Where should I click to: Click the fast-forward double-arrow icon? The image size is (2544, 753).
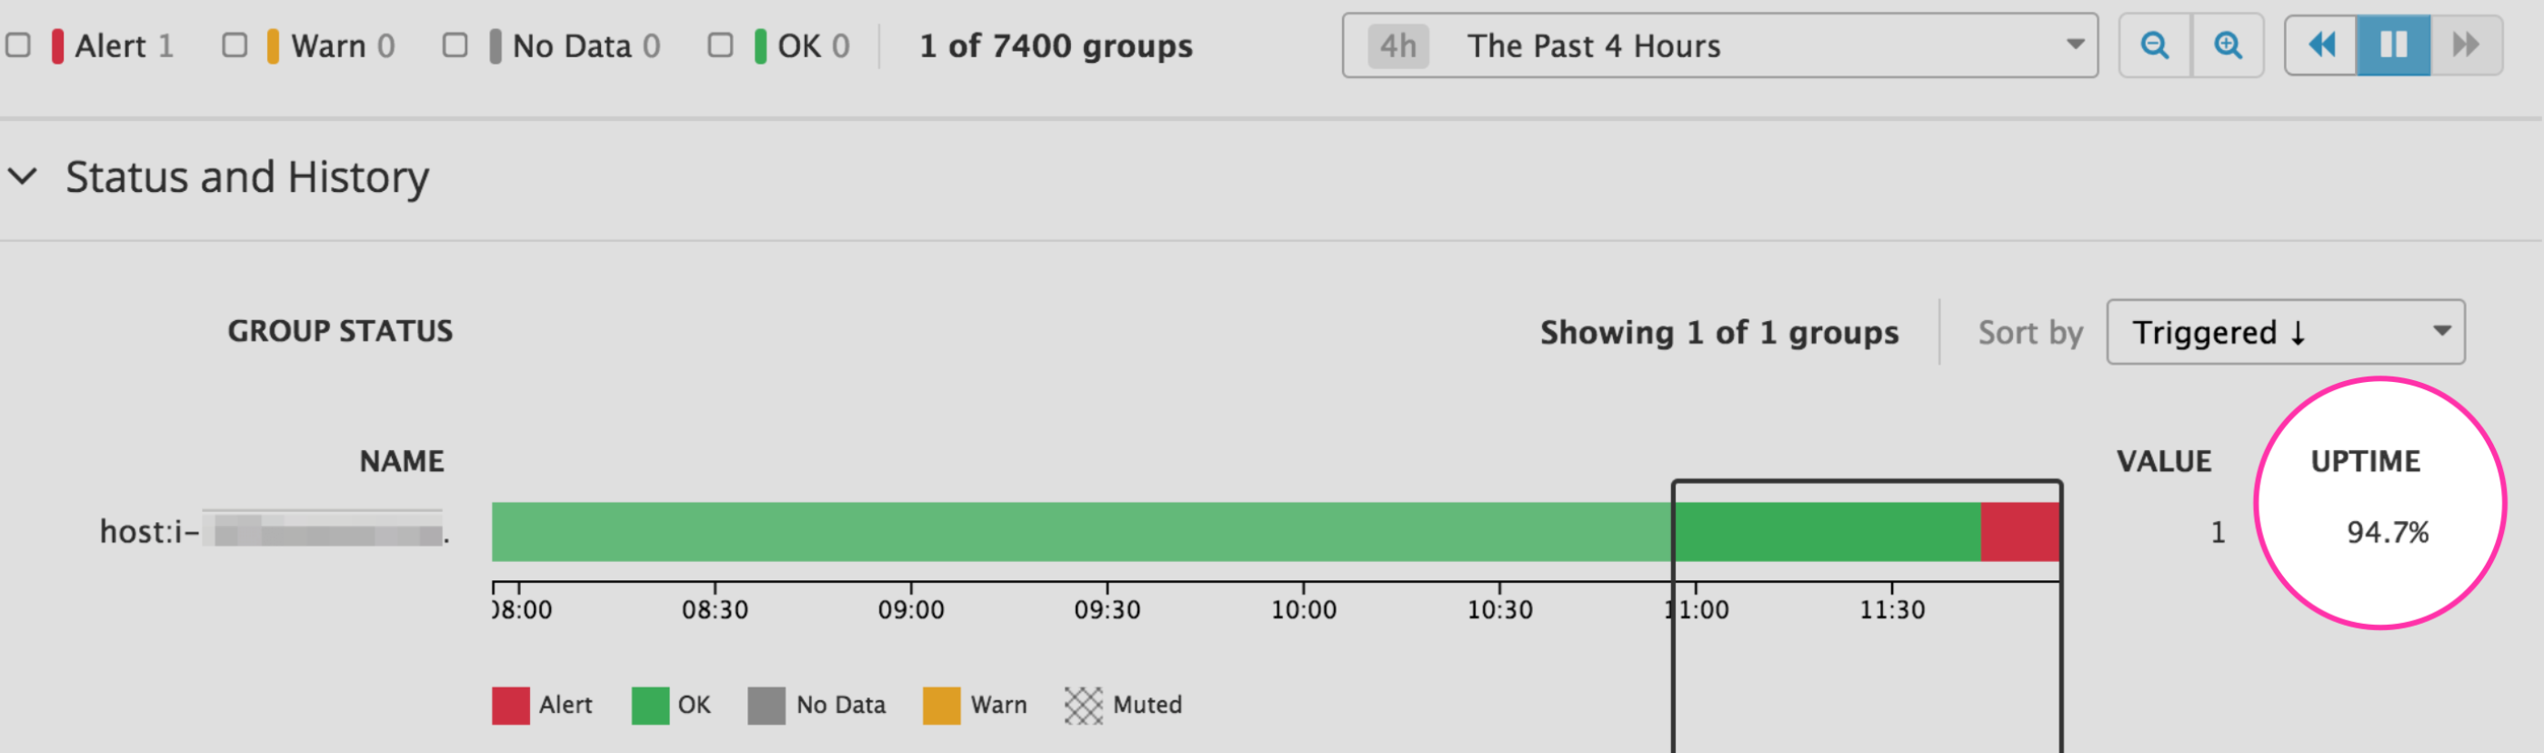coord(2465,45)
